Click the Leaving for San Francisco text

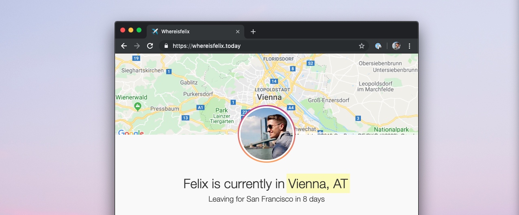pyautogui.click(x=267, y=199)
